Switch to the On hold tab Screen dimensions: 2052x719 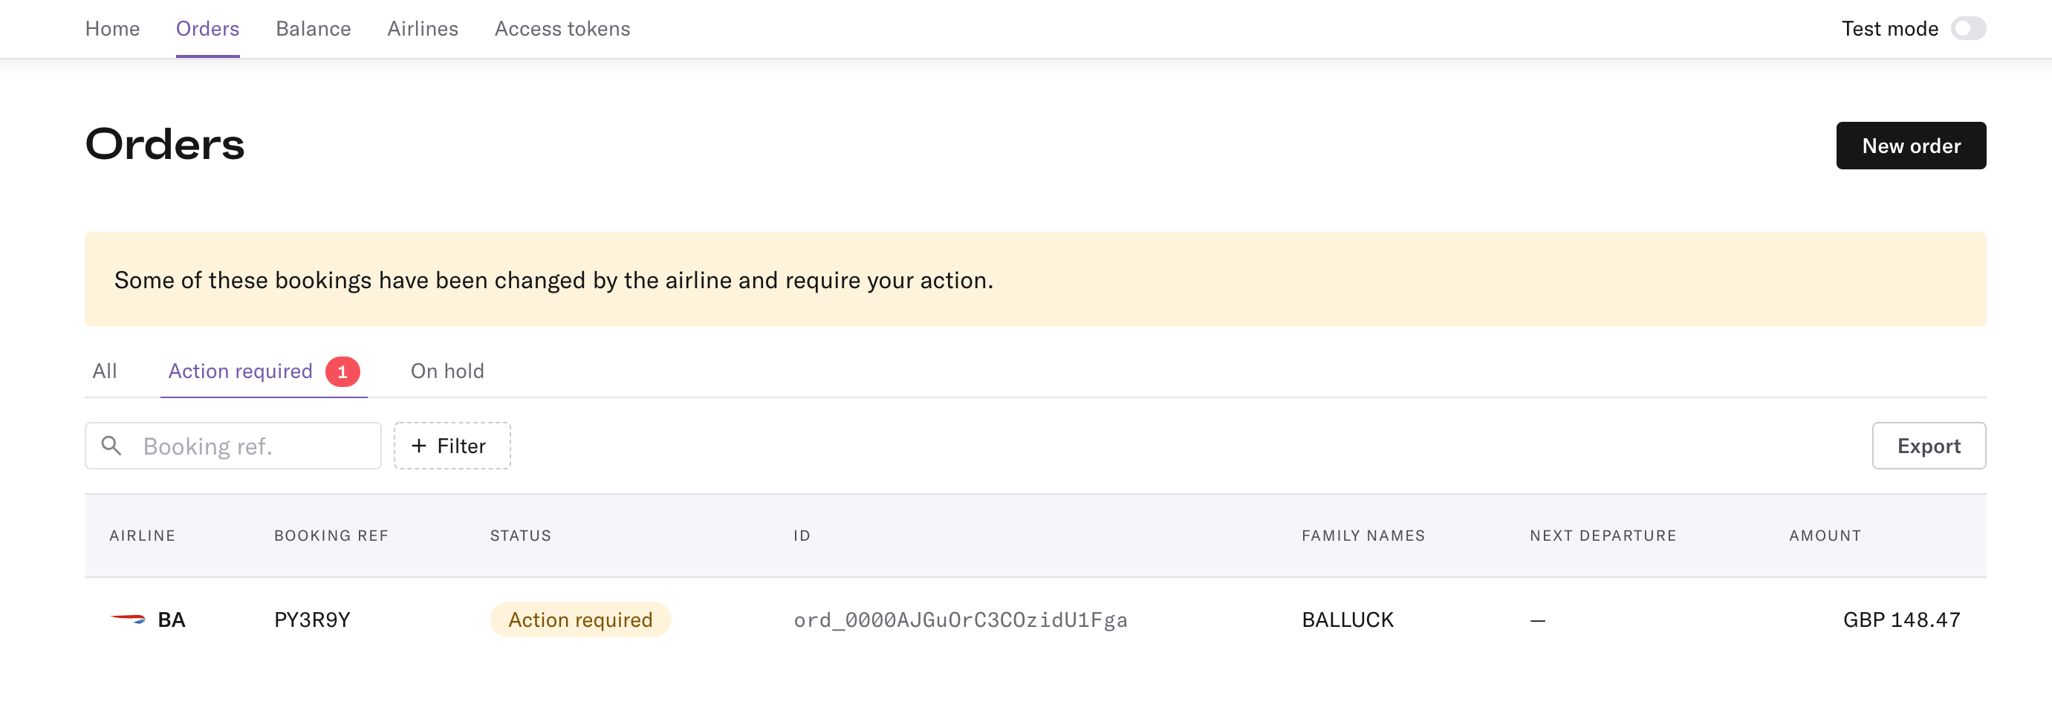(x=448, y=371)
